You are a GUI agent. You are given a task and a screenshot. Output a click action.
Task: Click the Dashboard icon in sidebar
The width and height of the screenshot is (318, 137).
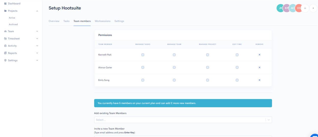coord(5,4)
